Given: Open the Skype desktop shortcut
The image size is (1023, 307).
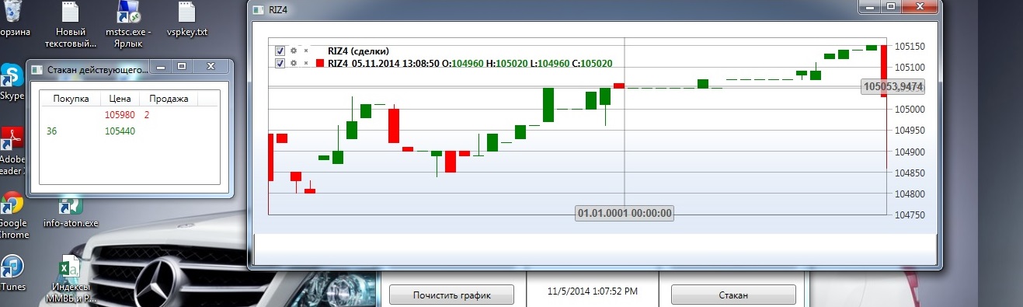Looking at the screenshot, I should (11, 82).
